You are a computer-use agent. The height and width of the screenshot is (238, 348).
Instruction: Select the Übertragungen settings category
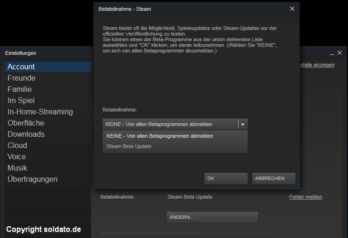[x=48, y=179]
